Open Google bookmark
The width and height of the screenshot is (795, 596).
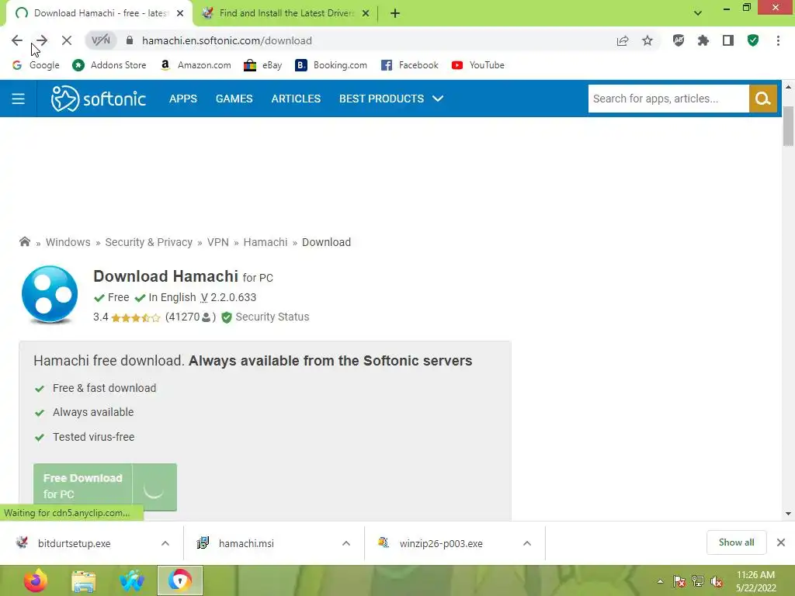[x=36, y=65]
